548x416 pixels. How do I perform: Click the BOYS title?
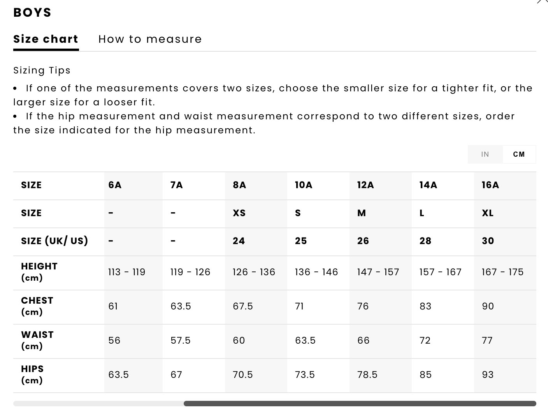coord(32,12)
